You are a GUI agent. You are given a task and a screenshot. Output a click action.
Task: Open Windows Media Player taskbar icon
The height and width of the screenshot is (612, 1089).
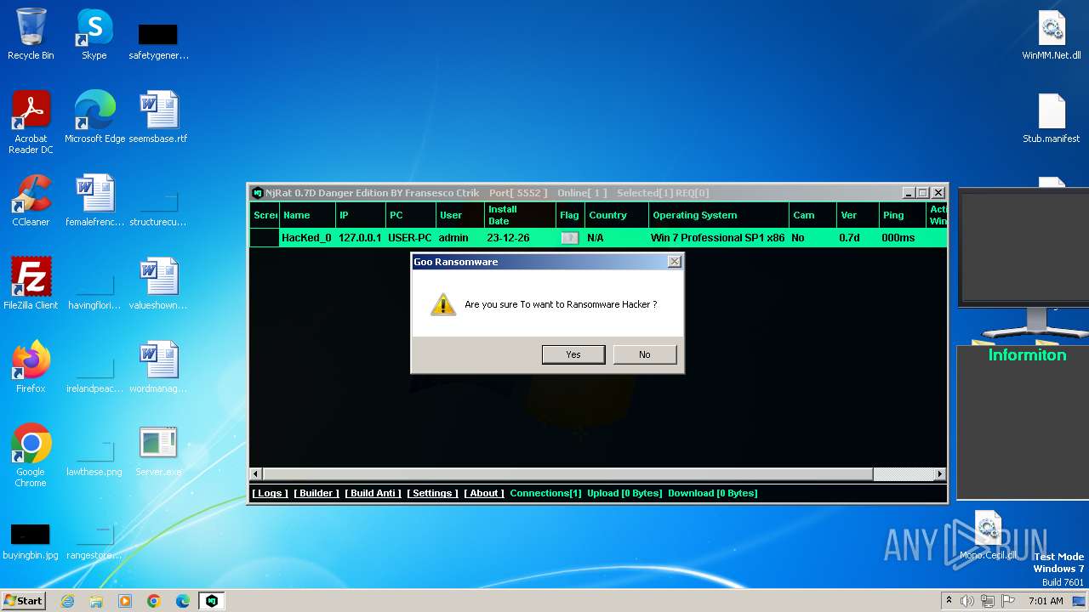click(x=125, y=601)
